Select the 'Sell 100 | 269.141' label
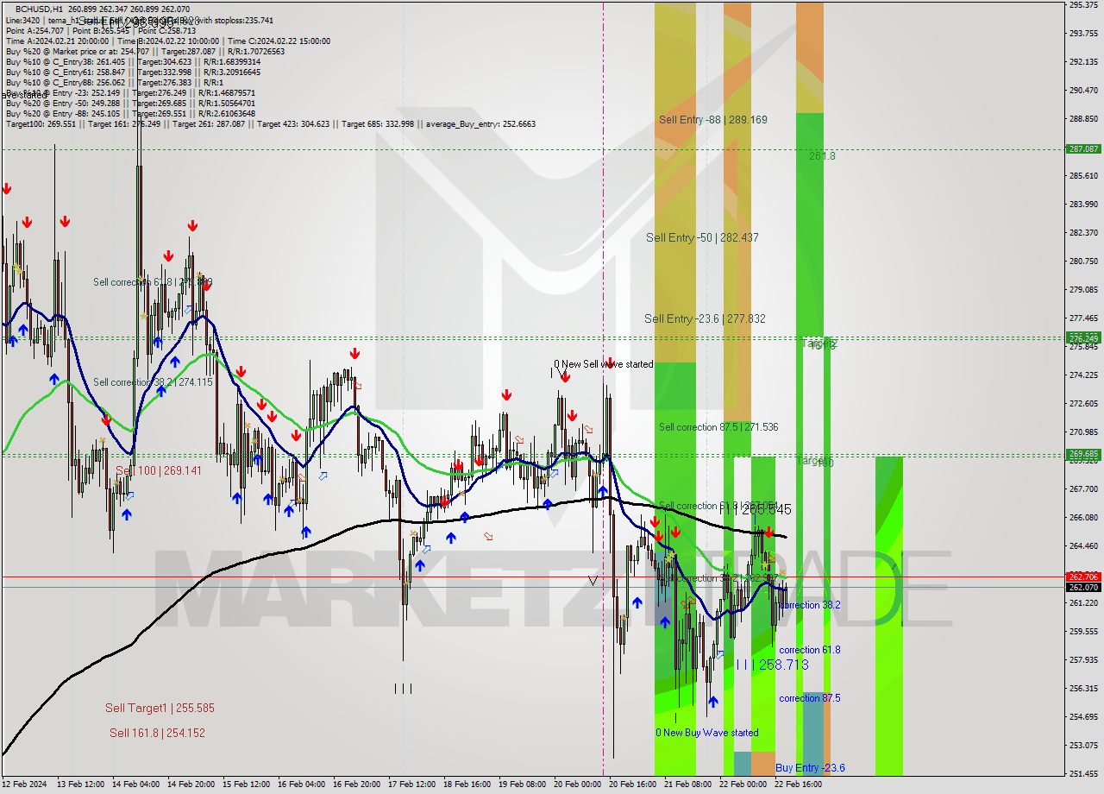Image resolution: width=1104 pixels, height=794 pixels. click(159, 470)
